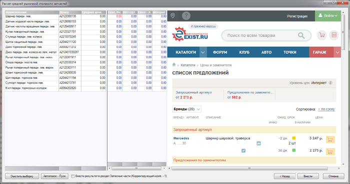Click the search magnifier icon
The height and width of the screenshot is (184, 350).
(x=301, y=35)
